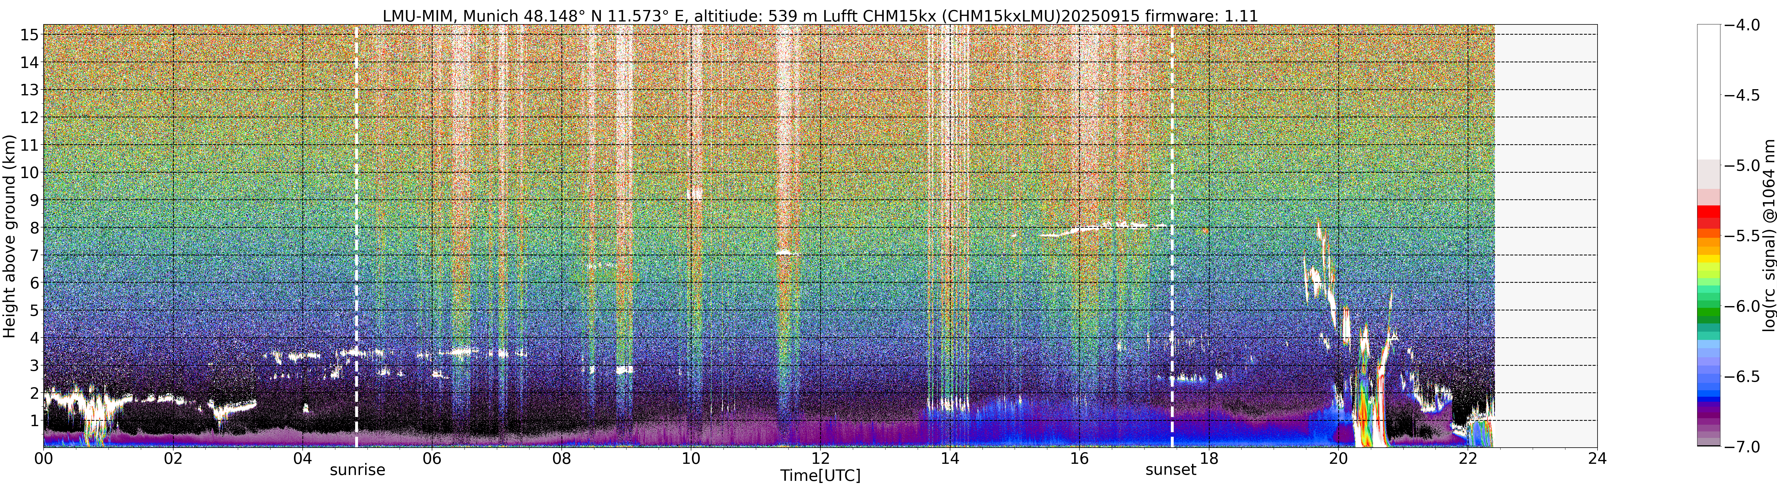Click the '22' time axis tick label
1777x485 pixels.
point(1468,459)
